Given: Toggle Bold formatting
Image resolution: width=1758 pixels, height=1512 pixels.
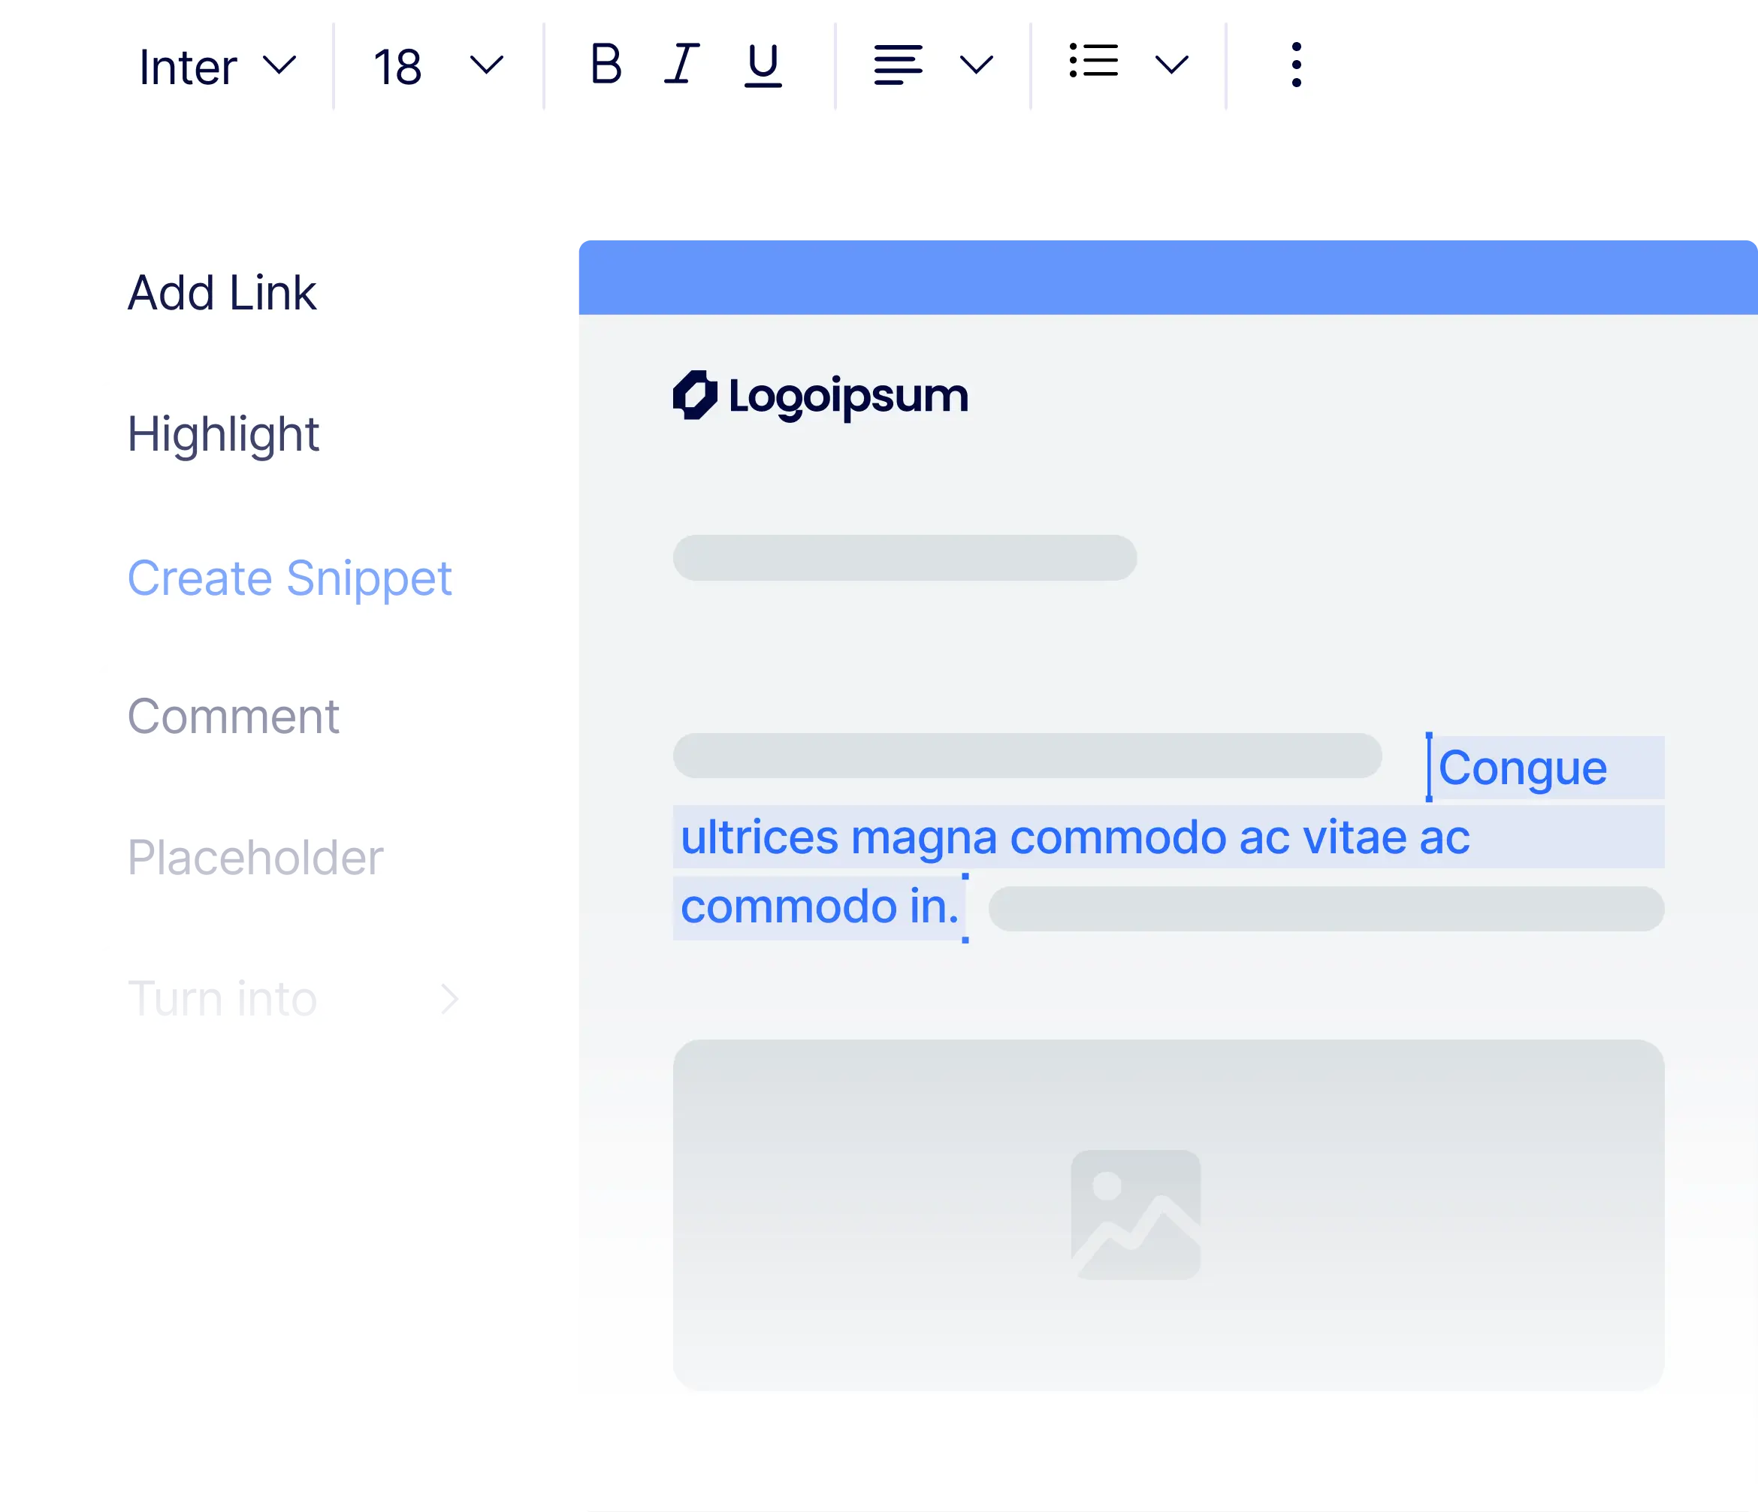Looking at the screenshot, I should point(606,65).
